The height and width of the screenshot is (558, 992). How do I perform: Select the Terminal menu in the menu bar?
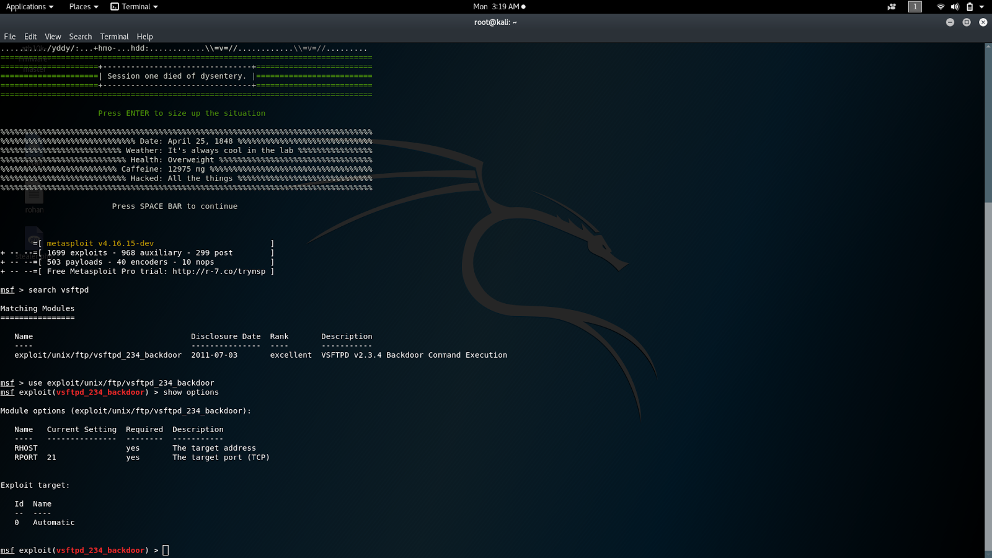114,36
